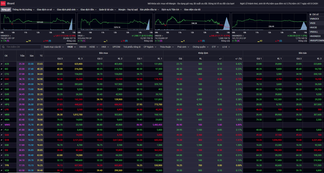Pin the VCB row using its pin icon
The width and height of the screenshot is (324, 173).
2,170
